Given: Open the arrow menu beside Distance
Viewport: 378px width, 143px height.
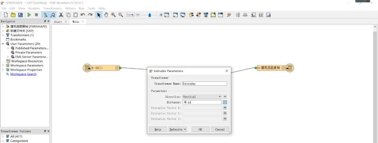Looking at the screenshot, I should [x=225, y=102].
